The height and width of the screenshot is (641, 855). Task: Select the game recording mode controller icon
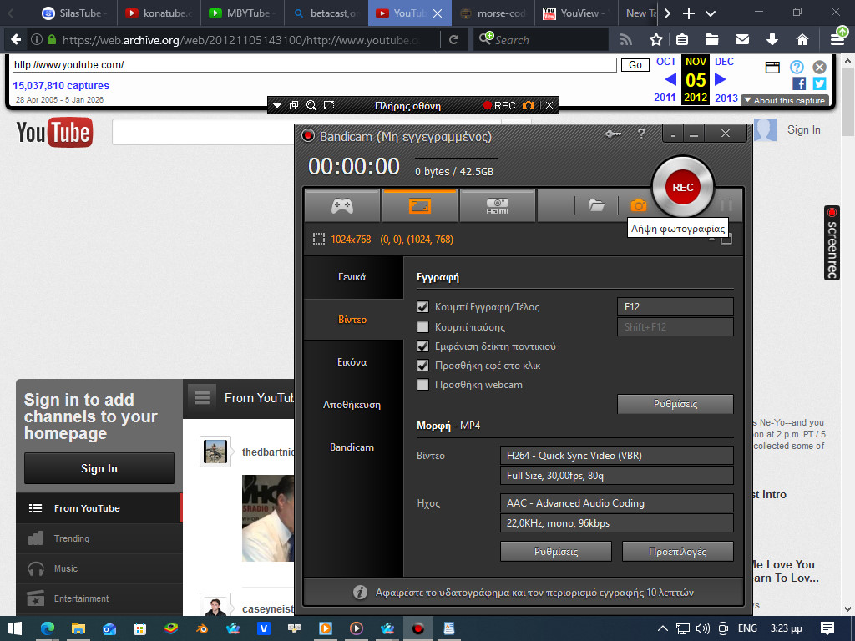click(x=341, y=204)
